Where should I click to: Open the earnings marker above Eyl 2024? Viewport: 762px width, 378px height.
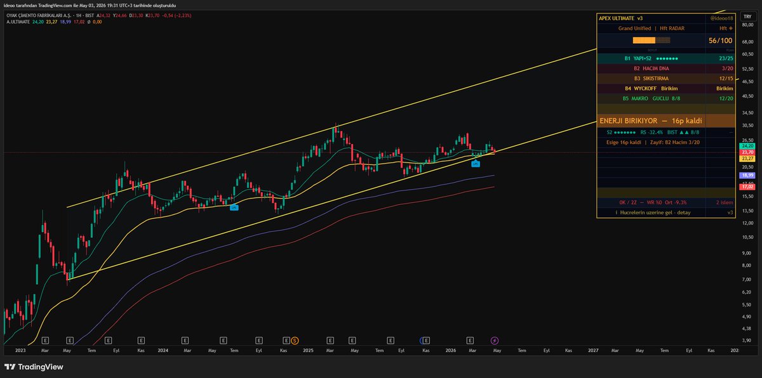pos(258,341)
